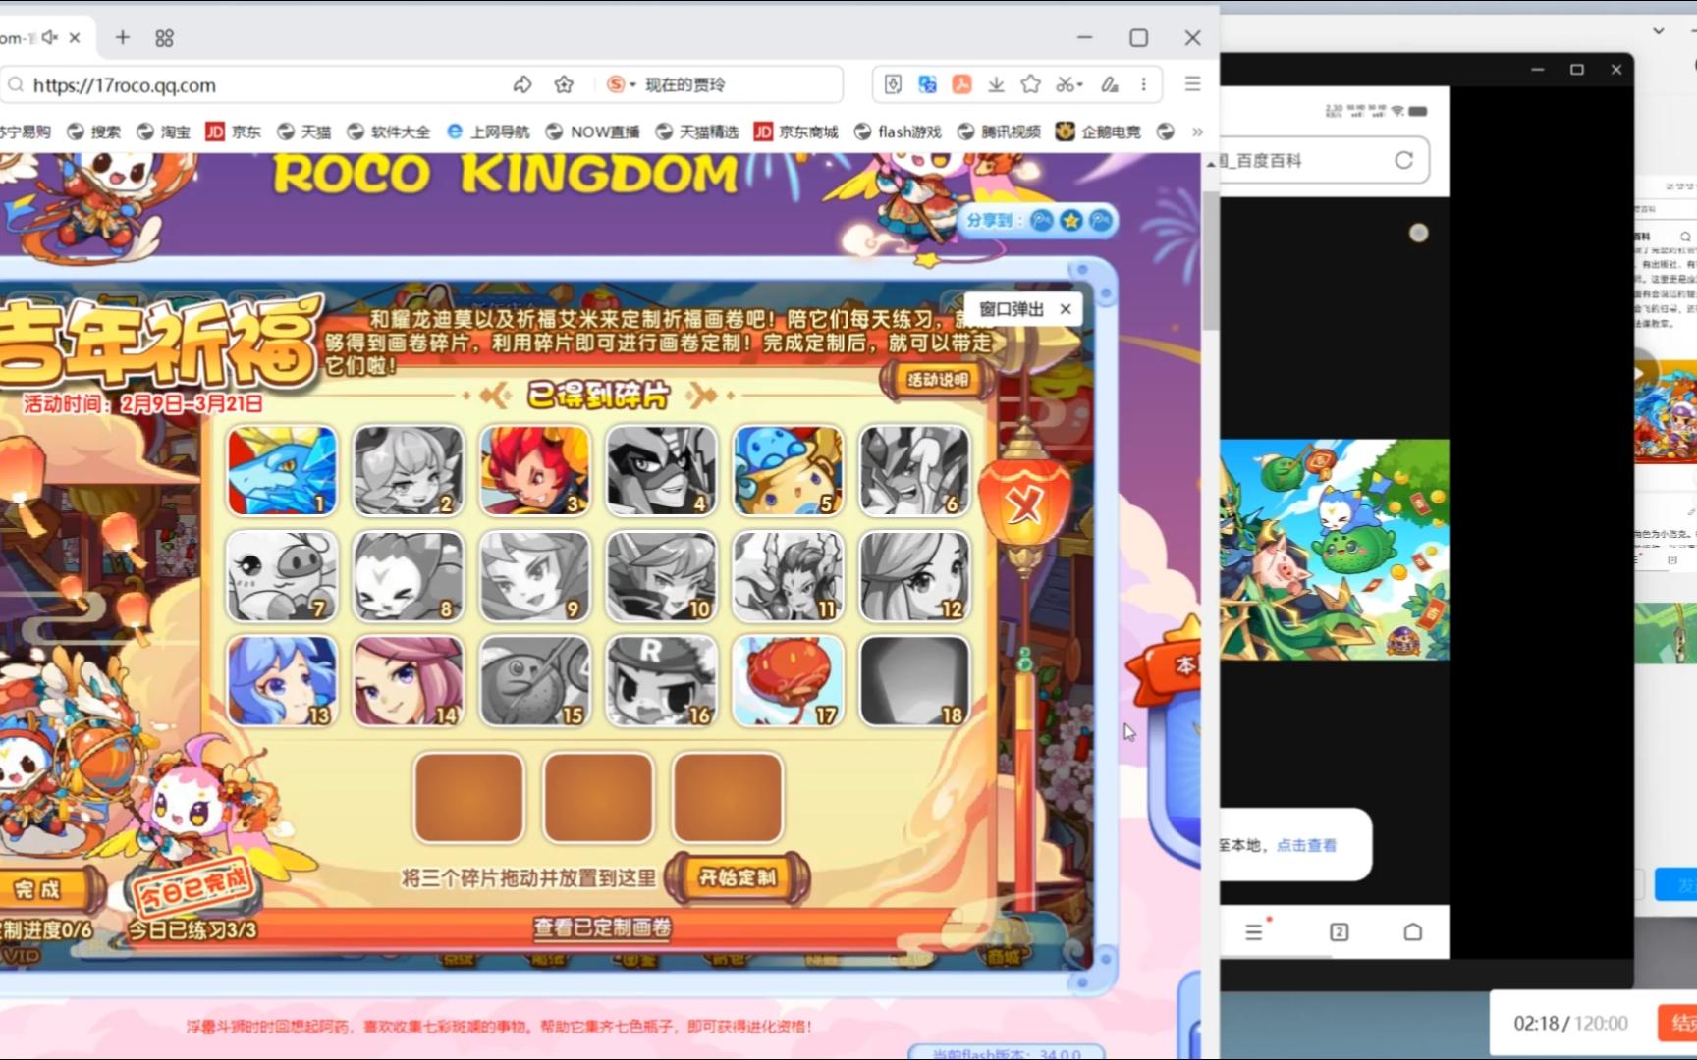
Task: Select fragment 14 pink-haired girl
Action: pos(409,681)
